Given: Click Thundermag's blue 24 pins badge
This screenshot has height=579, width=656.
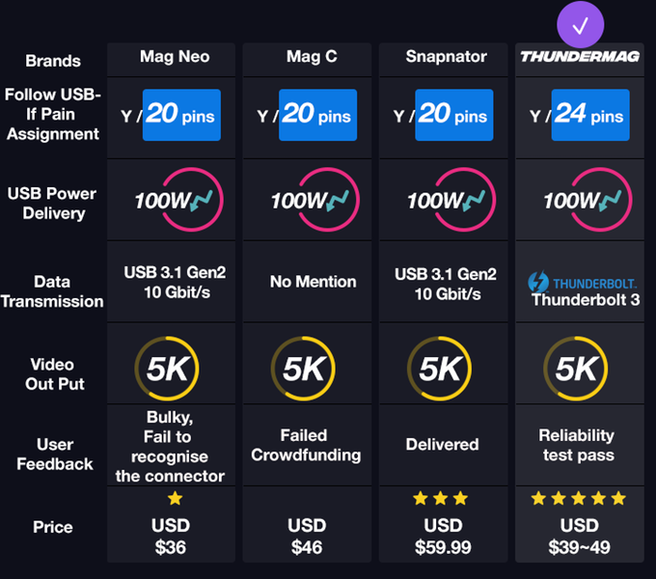Looking at the screenshot, I should (x=589, y=116).
